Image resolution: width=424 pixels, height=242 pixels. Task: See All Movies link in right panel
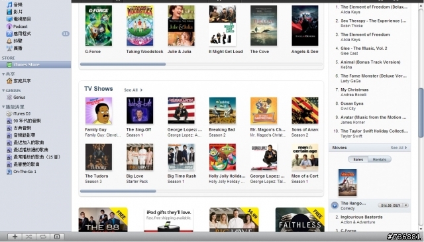398,148
